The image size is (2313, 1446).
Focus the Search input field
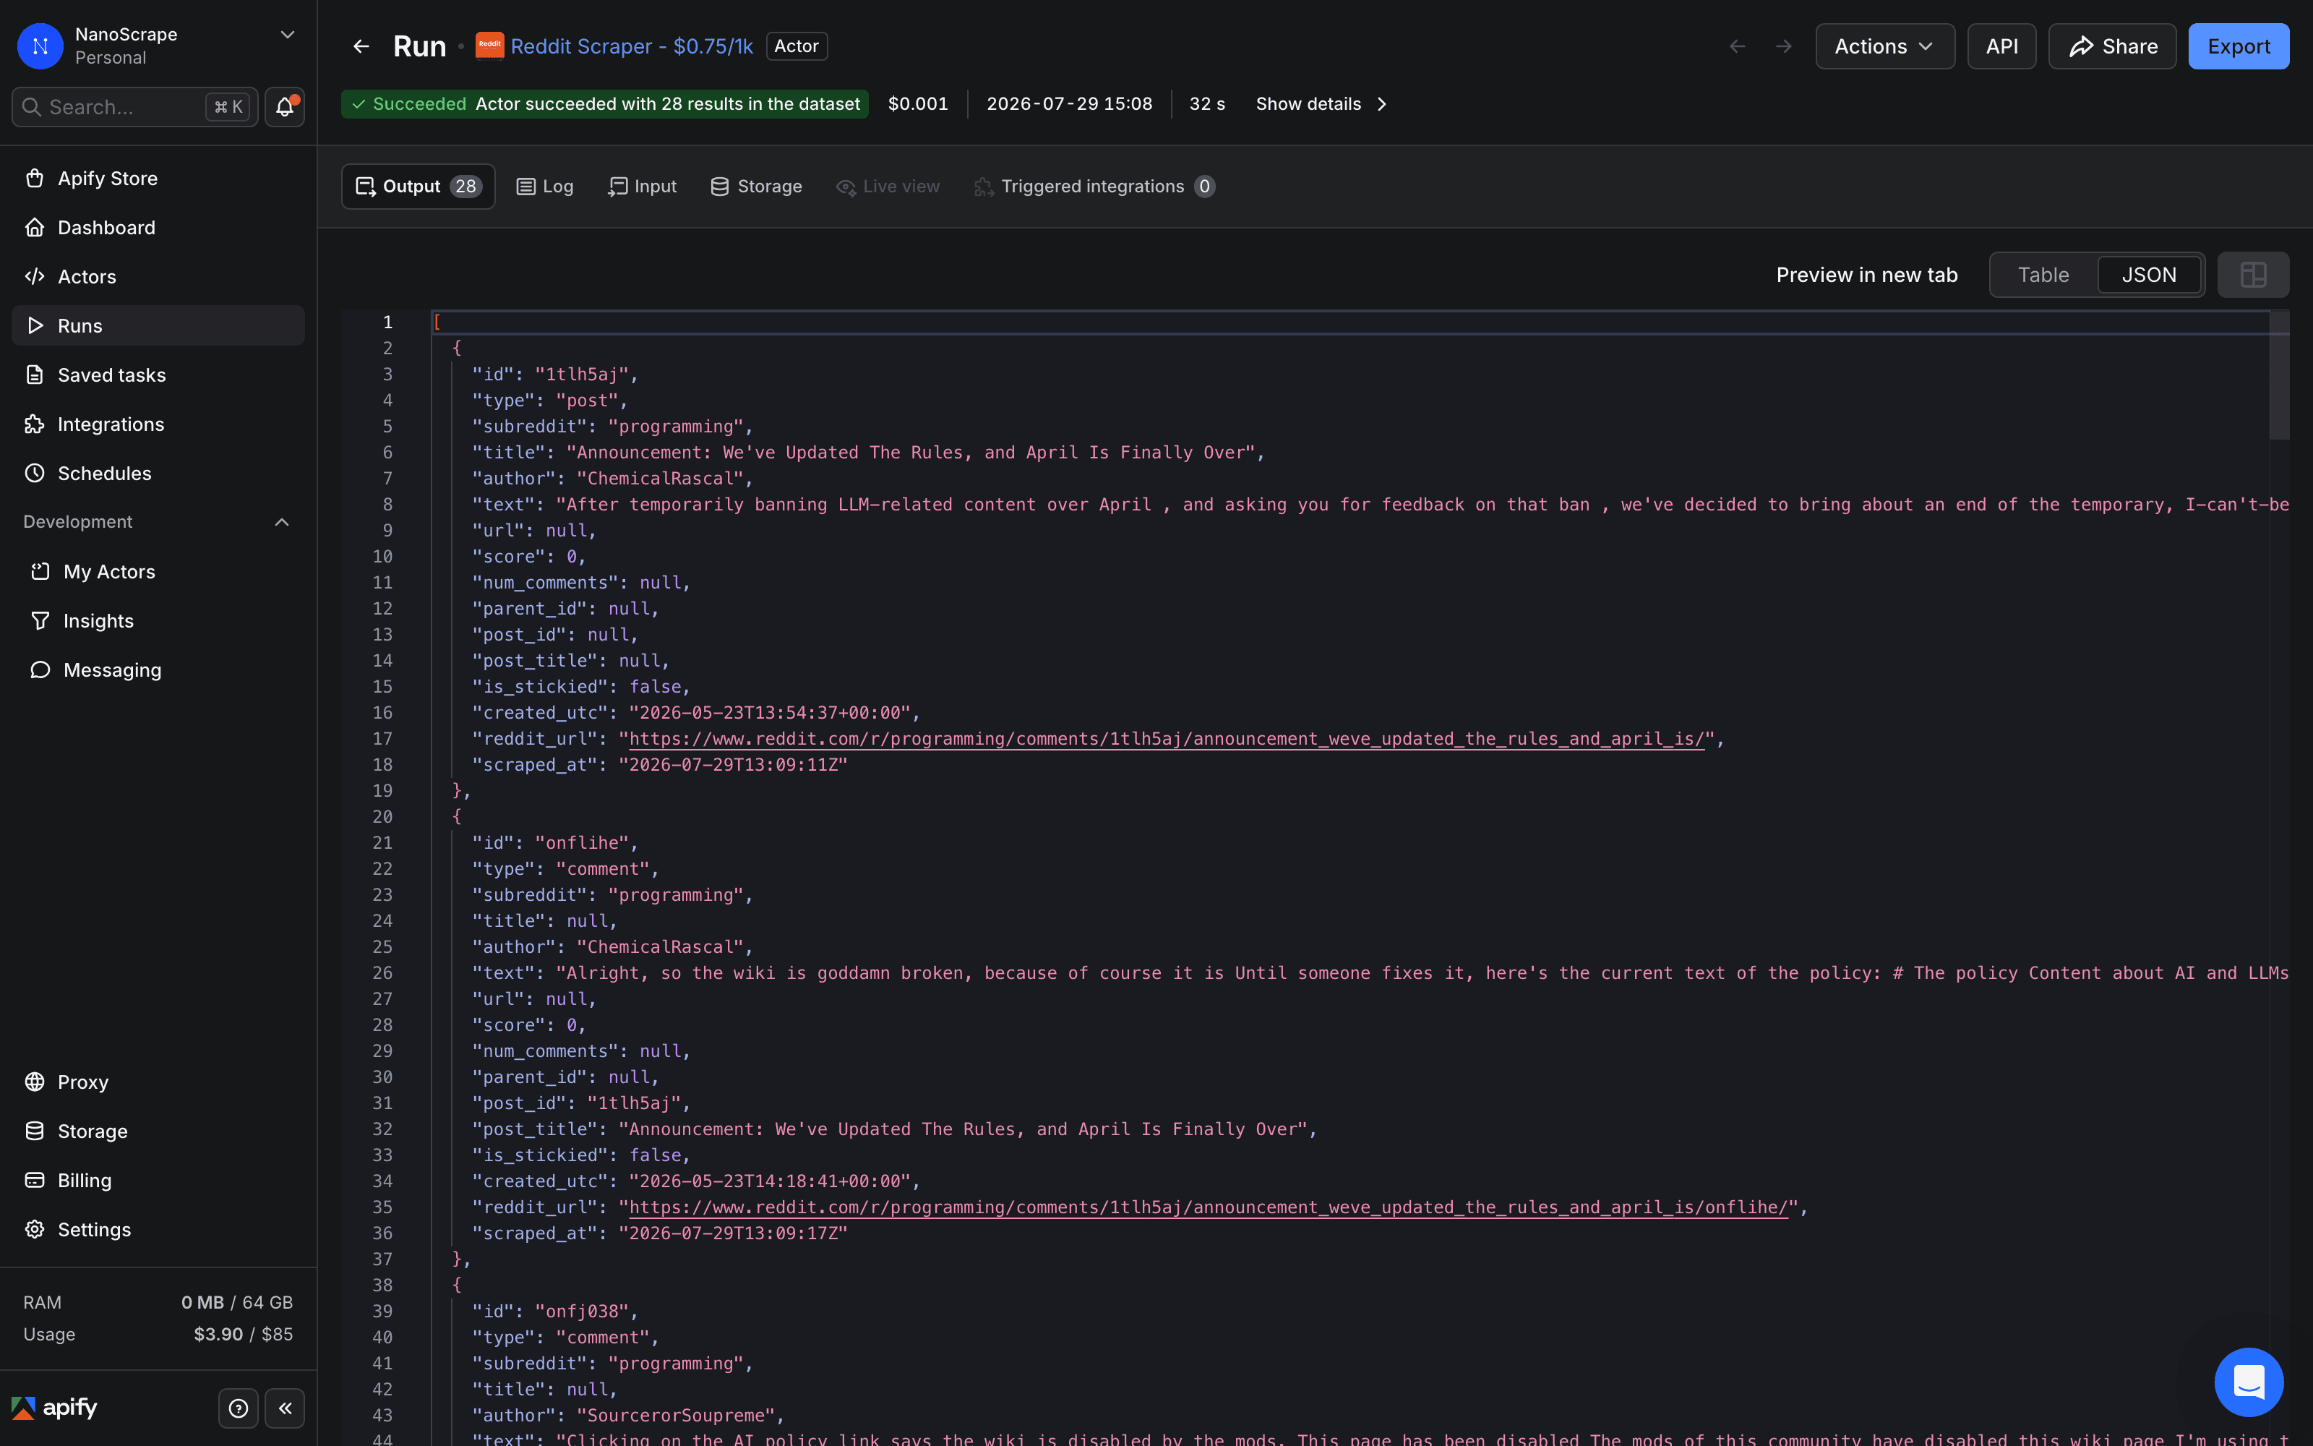(134, 107)
